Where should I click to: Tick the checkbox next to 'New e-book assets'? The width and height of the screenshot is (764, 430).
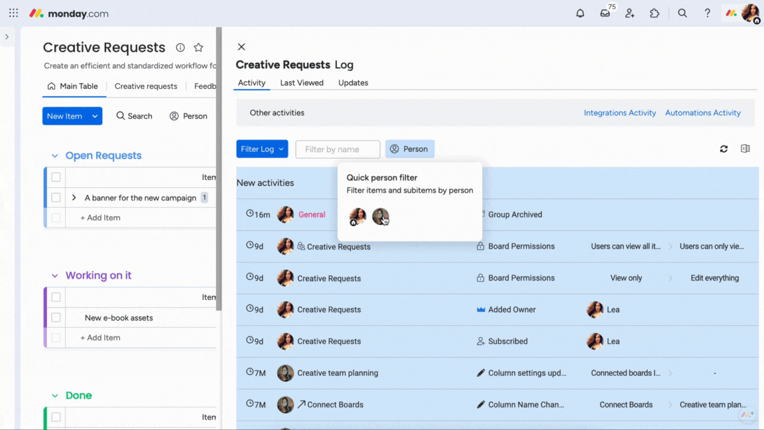56,317
